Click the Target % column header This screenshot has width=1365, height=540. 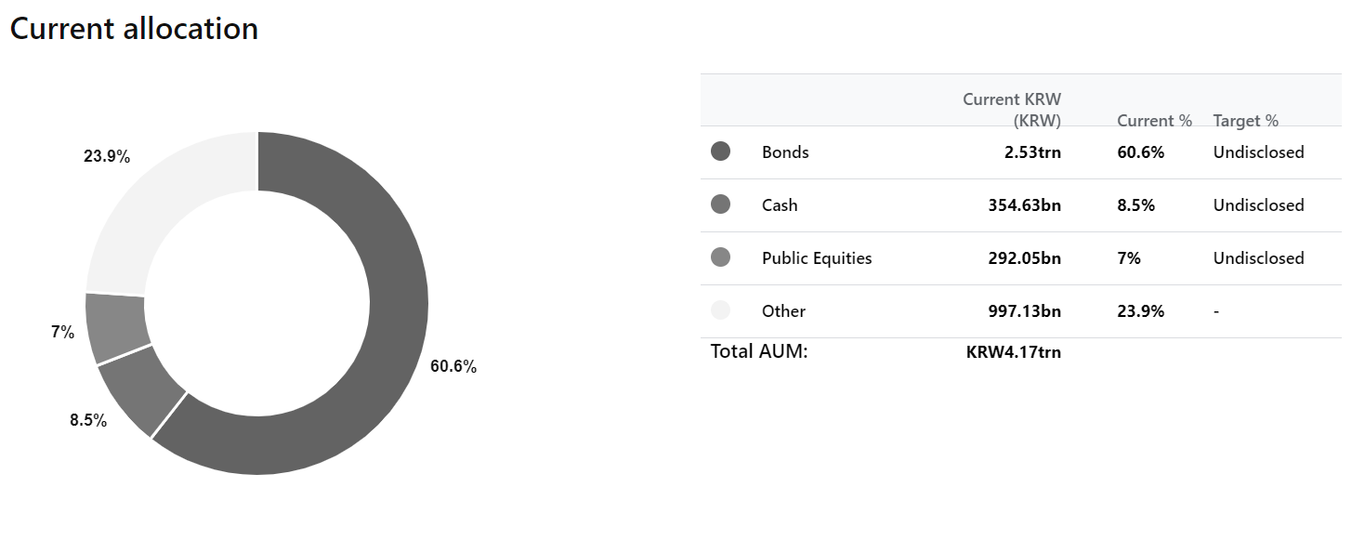pyautogui.click(x=1246, y=121)
